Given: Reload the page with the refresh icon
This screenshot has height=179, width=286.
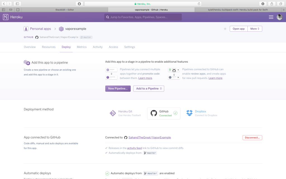Looking at the screenshot, I should pos(199,4).
